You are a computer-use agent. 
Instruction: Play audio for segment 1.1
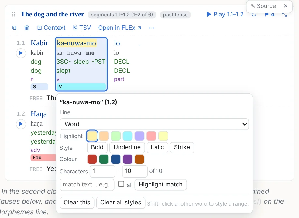pyautogui.click(x=21, y=53)
